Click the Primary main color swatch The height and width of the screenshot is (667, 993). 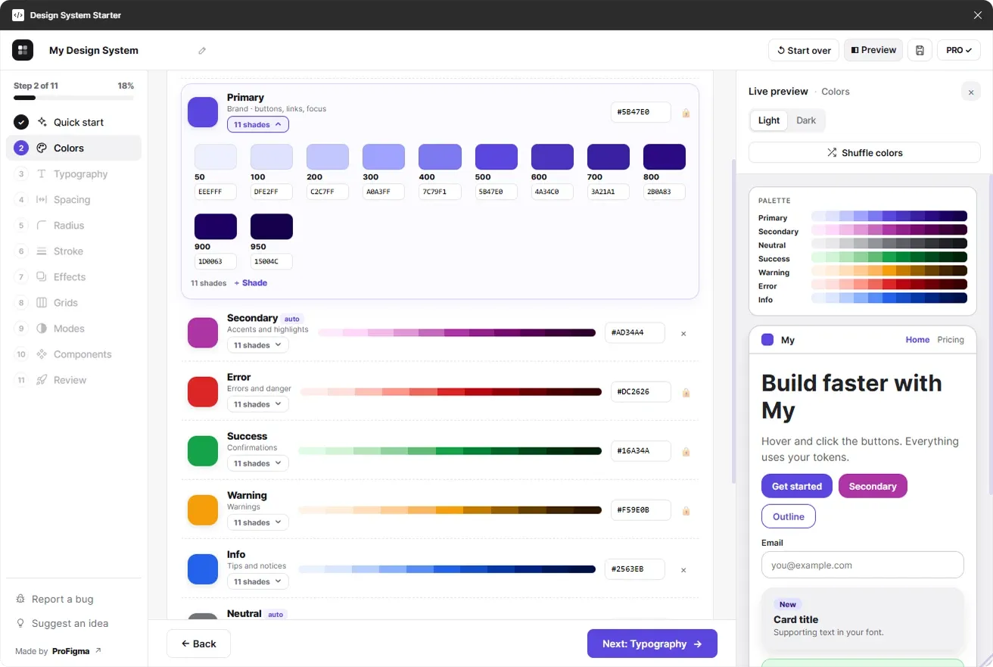tap(203, 112)
